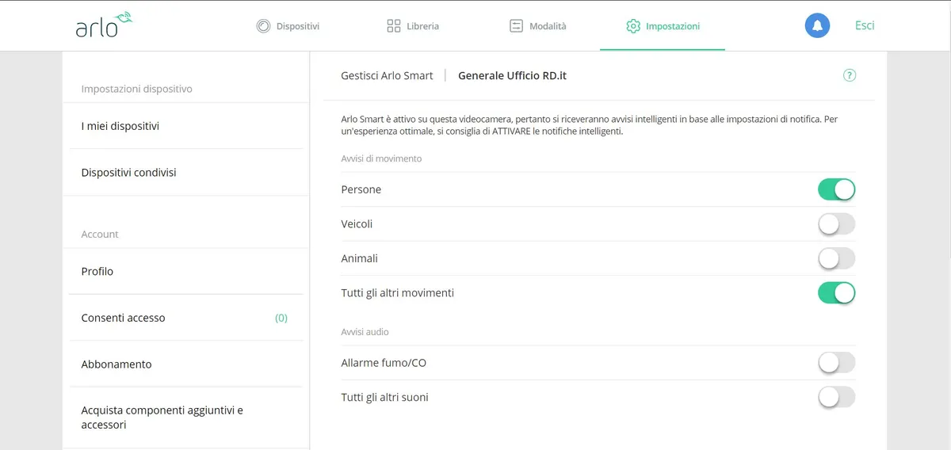Image resolution: width=951 pixels, height=450 pixels.
Task: Open Consenti accesso
Action: click(x=186, y=318)
